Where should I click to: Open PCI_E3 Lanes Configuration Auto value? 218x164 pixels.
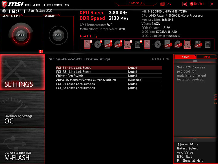[x=132, y=88]
